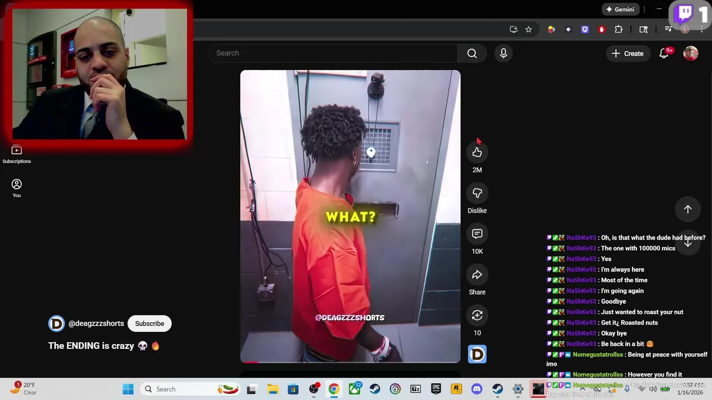Viewport: 712px width, 400px height.
Task: Open the YouTube notifications bell
Action: point(664,53)
